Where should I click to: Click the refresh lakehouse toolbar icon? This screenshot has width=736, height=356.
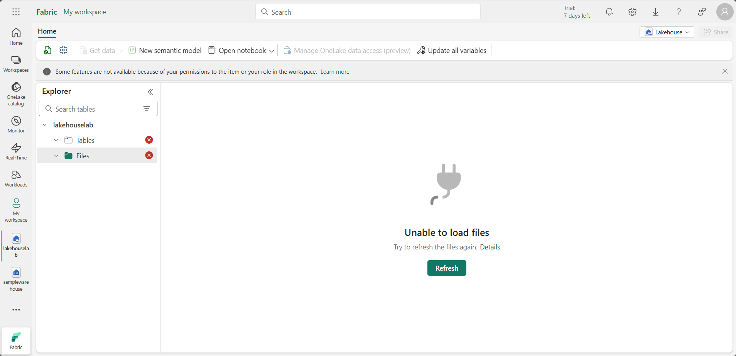[47, 50]
